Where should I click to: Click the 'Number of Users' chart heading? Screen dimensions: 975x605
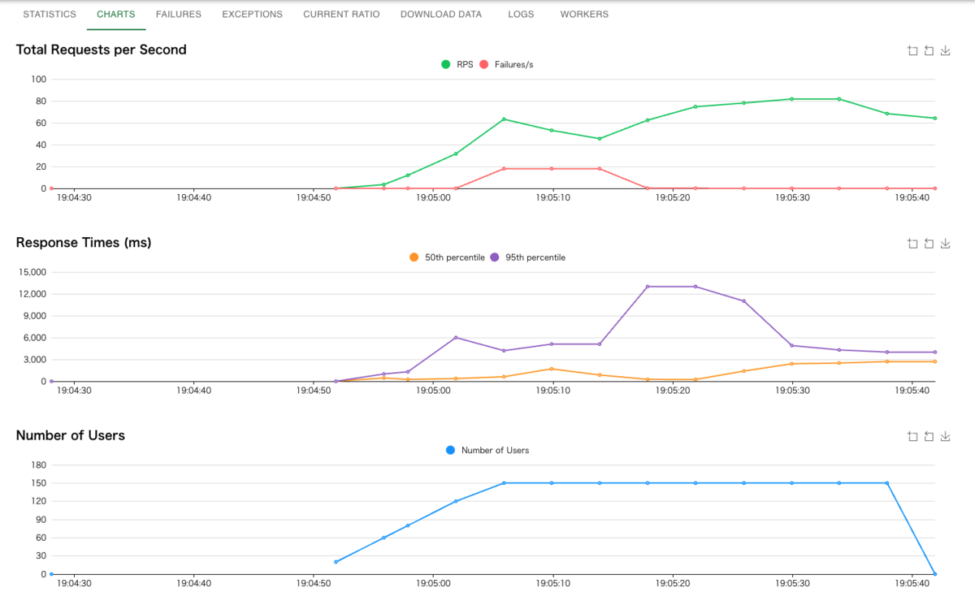click(71, 435)
